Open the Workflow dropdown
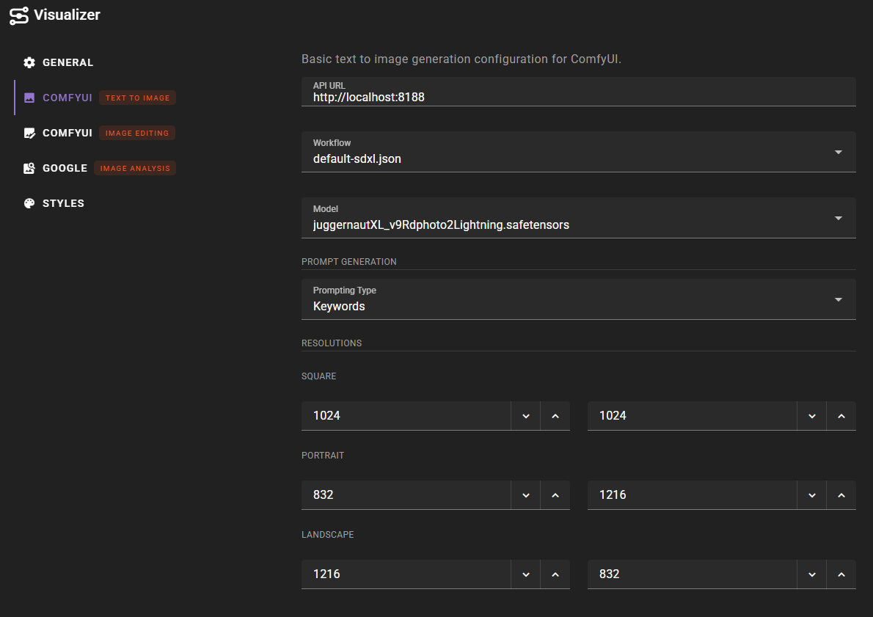873x617 pixels. pyautogui.click(x=838, y=152)
